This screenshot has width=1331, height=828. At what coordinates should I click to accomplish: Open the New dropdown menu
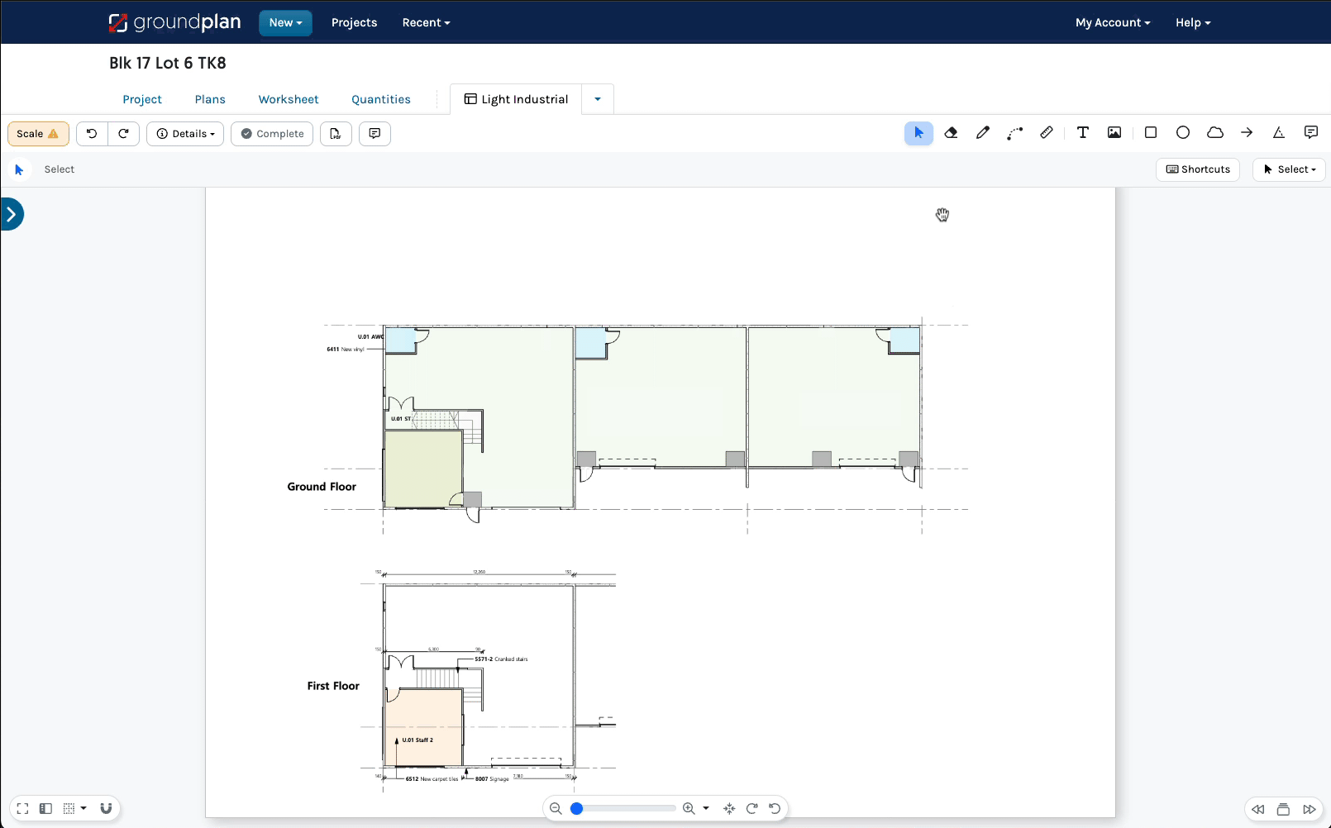285,23
